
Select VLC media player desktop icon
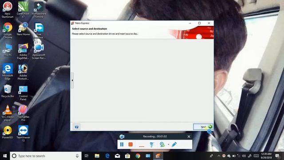[x=8, y=113]
